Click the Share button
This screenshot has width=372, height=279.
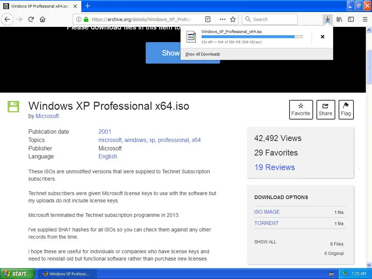tap(325, 110)
